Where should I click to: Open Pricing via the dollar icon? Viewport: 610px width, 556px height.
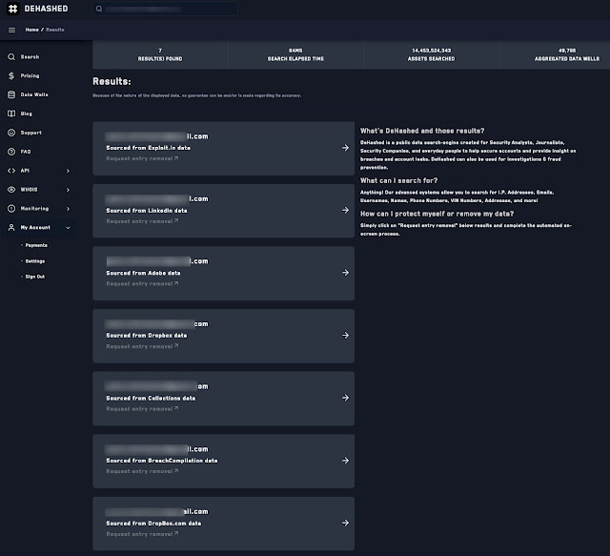11,75
